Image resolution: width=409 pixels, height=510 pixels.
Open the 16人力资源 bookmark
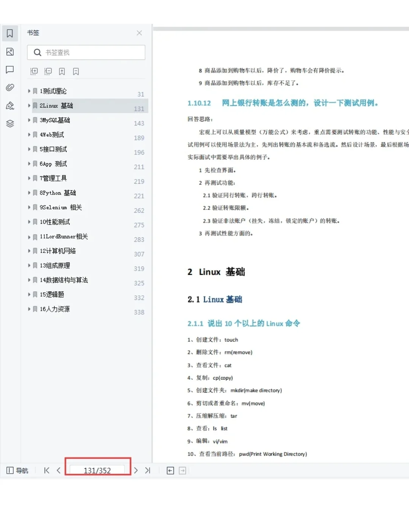[x=55, y=309]
